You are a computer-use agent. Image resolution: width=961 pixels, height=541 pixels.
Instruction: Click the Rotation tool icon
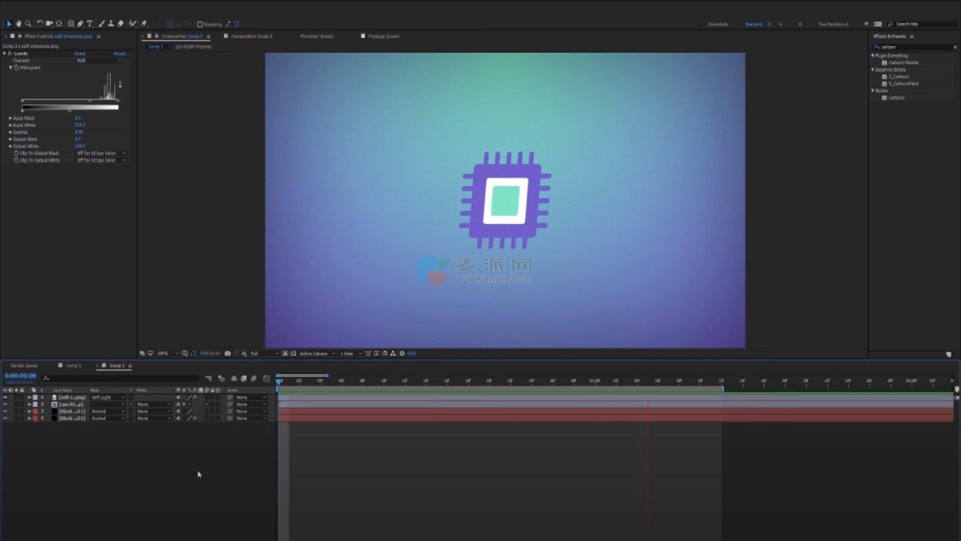[x=40, y=24]
